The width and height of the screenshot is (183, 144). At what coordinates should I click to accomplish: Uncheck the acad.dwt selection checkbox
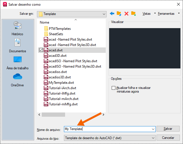(41, 50)
